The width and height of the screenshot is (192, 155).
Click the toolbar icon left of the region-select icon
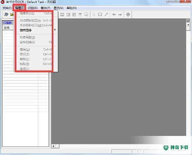tap(80, 14)
